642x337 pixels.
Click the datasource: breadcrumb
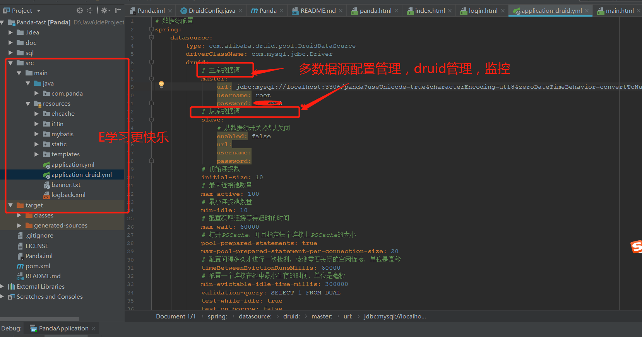(255, 316)
